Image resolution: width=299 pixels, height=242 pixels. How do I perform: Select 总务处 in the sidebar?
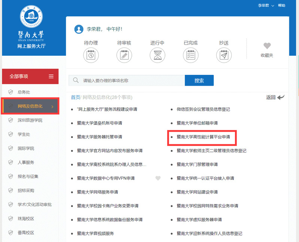[x=24, y=92]
